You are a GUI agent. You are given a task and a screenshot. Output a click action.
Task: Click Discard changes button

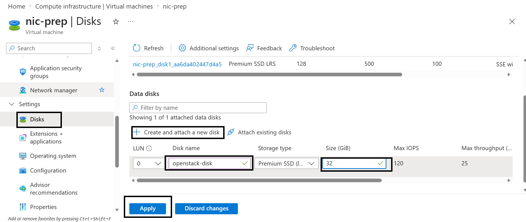207,208
